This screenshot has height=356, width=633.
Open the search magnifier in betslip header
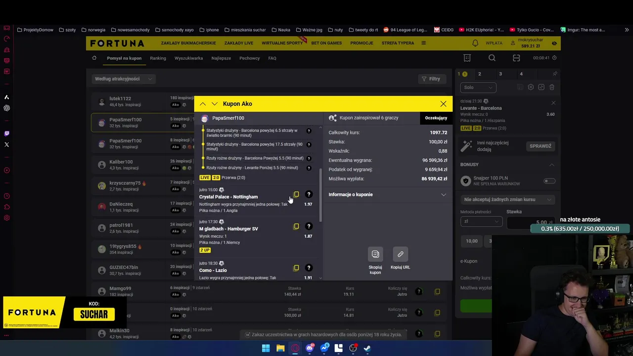click(x=492, y=58)
